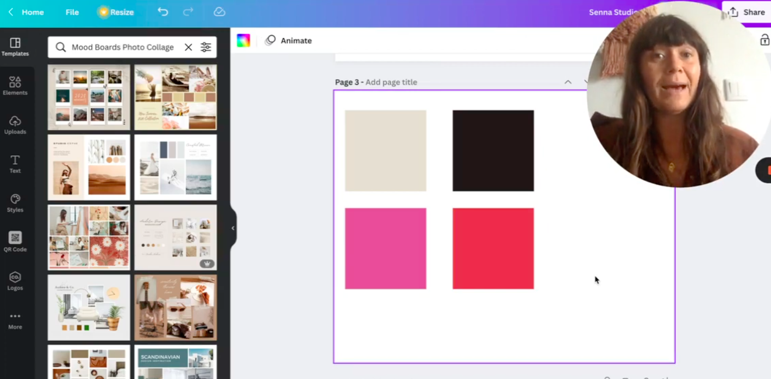Open the Templates sidebar tab
The image size is (771, 379).
click(x=15, y=47)
